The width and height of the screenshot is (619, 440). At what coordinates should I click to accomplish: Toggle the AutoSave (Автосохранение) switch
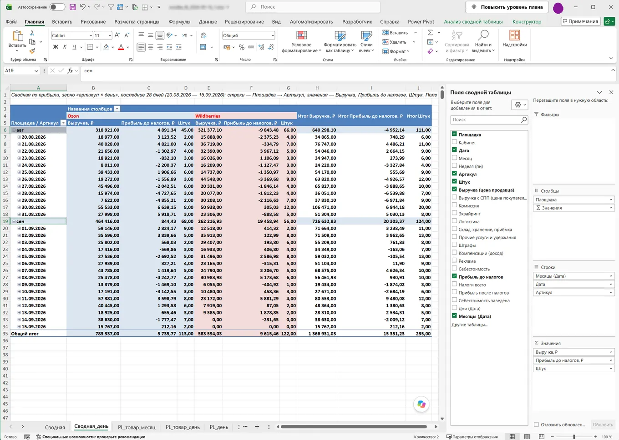pyautogui.click(x=57, y=7)
